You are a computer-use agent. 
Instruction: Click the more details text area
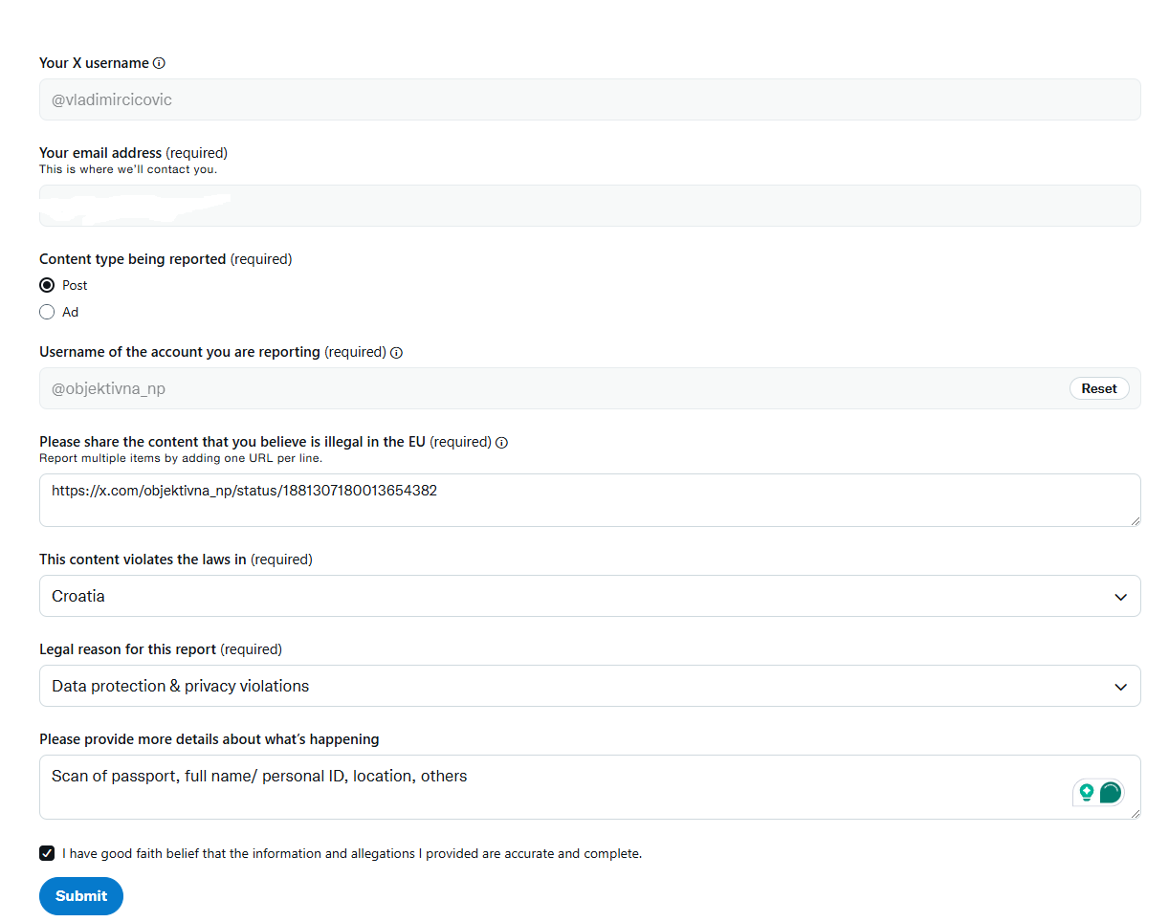click(589, 787)
